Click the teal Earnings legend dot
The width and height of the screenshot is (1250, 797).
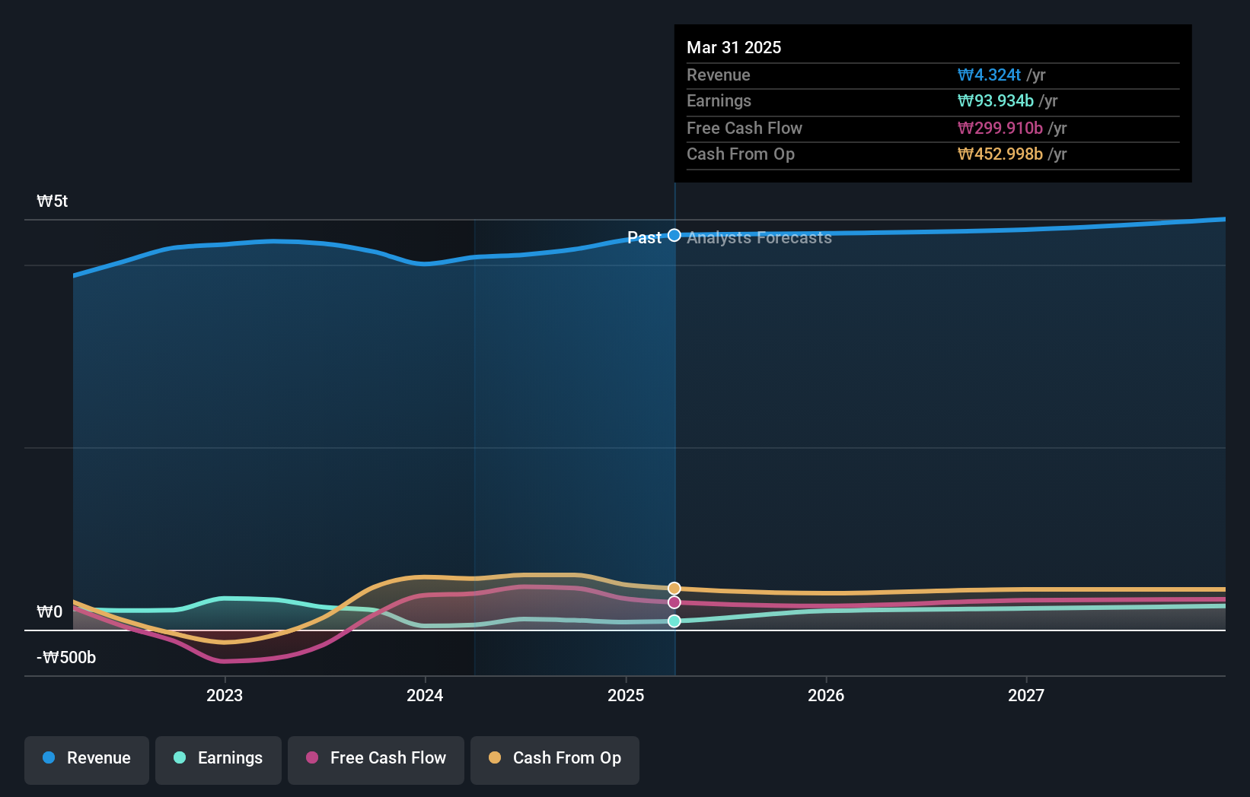pos(177,758)
